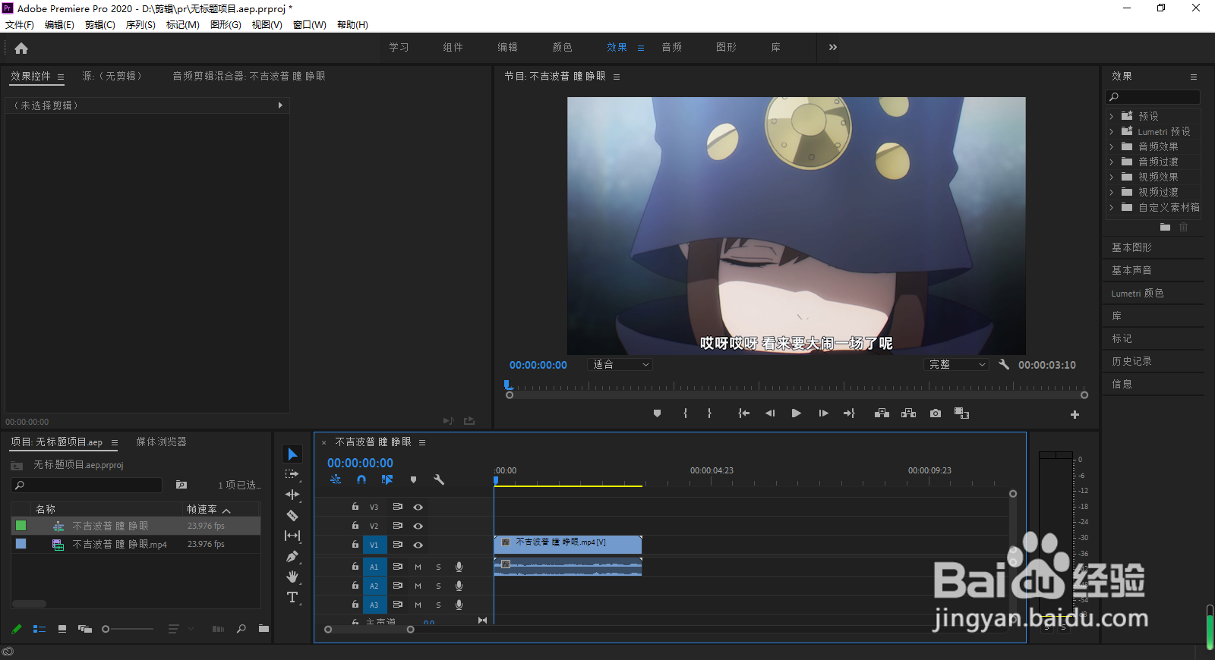Toggle snap in timeline
The width and height of the screenshot is (1215, 660).
361,479
